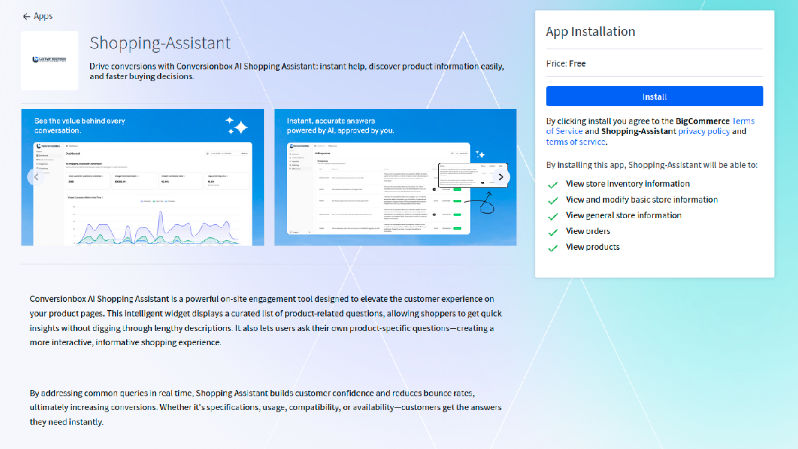Show next screenshot with right carousel arrow
This screenshot has height=449, width=798.
tap(501, 177)
